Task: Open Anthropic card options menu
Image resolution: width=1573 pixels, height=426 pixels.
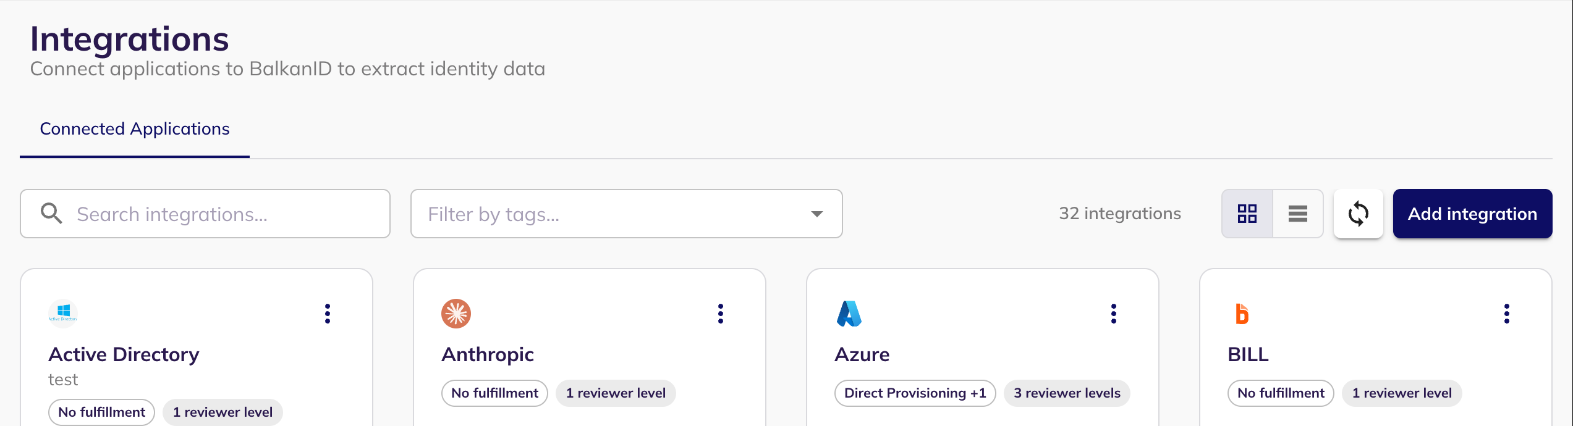Action: pos(721,314)
